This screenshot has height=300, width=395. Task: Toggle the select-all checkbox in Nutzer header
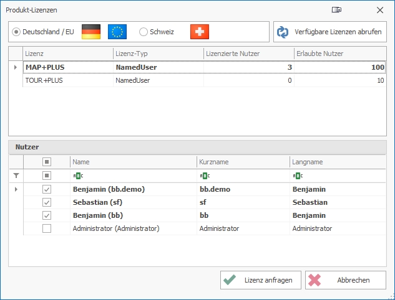tap(46, 162)
